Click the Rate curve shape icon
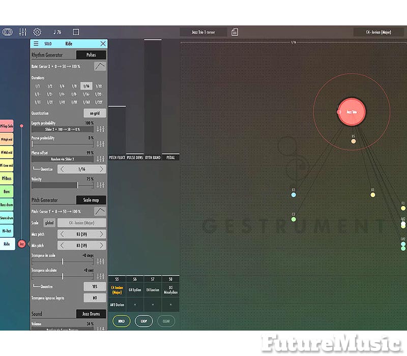Image resolution: width=407 pixels, height=356 pixels. coord(100,67)
